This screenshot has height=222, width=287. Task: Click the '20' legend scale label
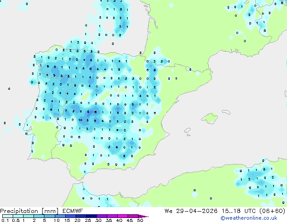(x=77, y=220)
